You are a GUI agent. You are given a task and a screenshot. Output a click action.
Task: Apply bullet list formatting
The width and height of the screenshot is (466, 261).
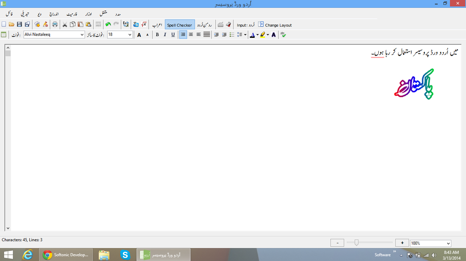pos(232,35)
